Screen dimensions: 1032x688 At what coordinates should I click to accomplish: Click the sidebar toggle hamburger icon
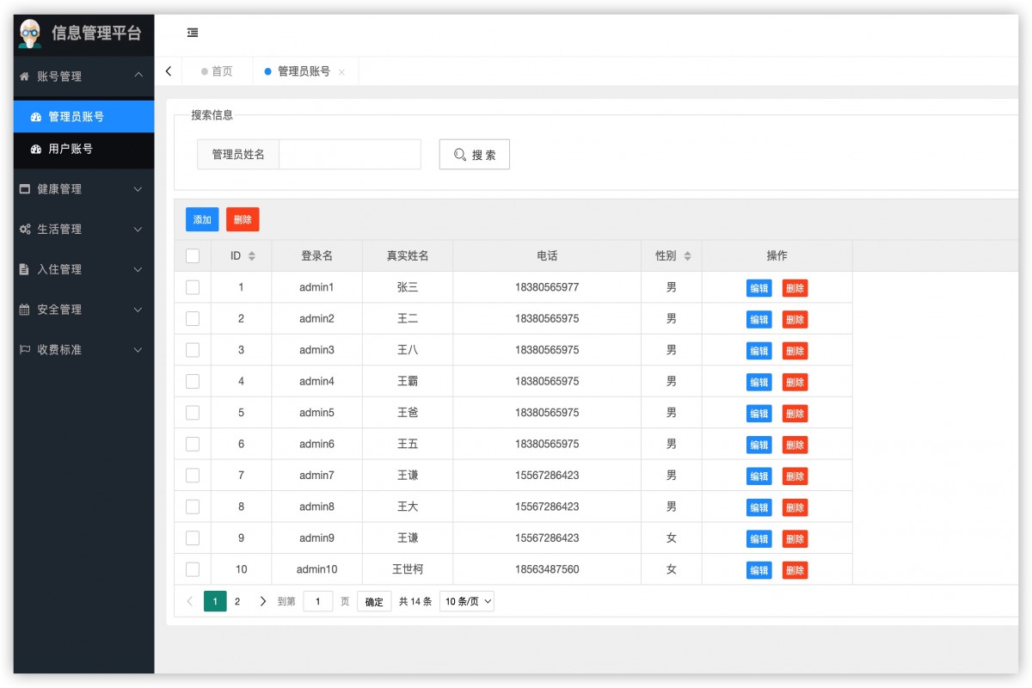click(x=191, y=33)
